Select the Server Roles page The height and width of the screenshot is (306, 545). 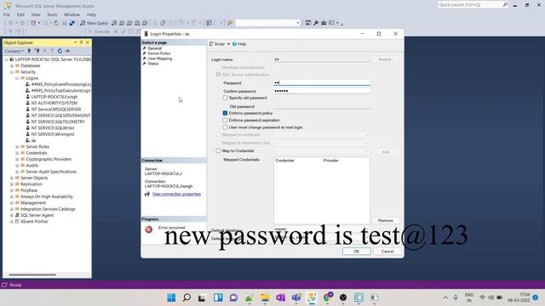point(159,54)
